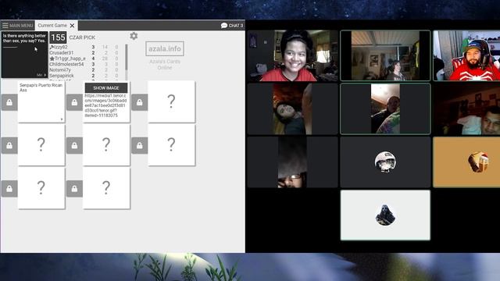Switch to the Current Game tab
The height and width of the screenshot is (281, 500).
point(52,25)
